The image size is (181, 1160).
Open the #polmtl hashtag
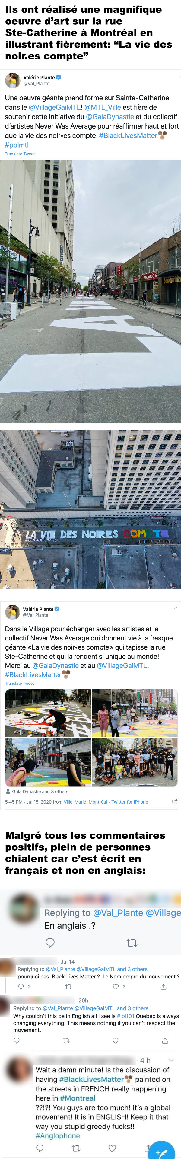point(17,145)
